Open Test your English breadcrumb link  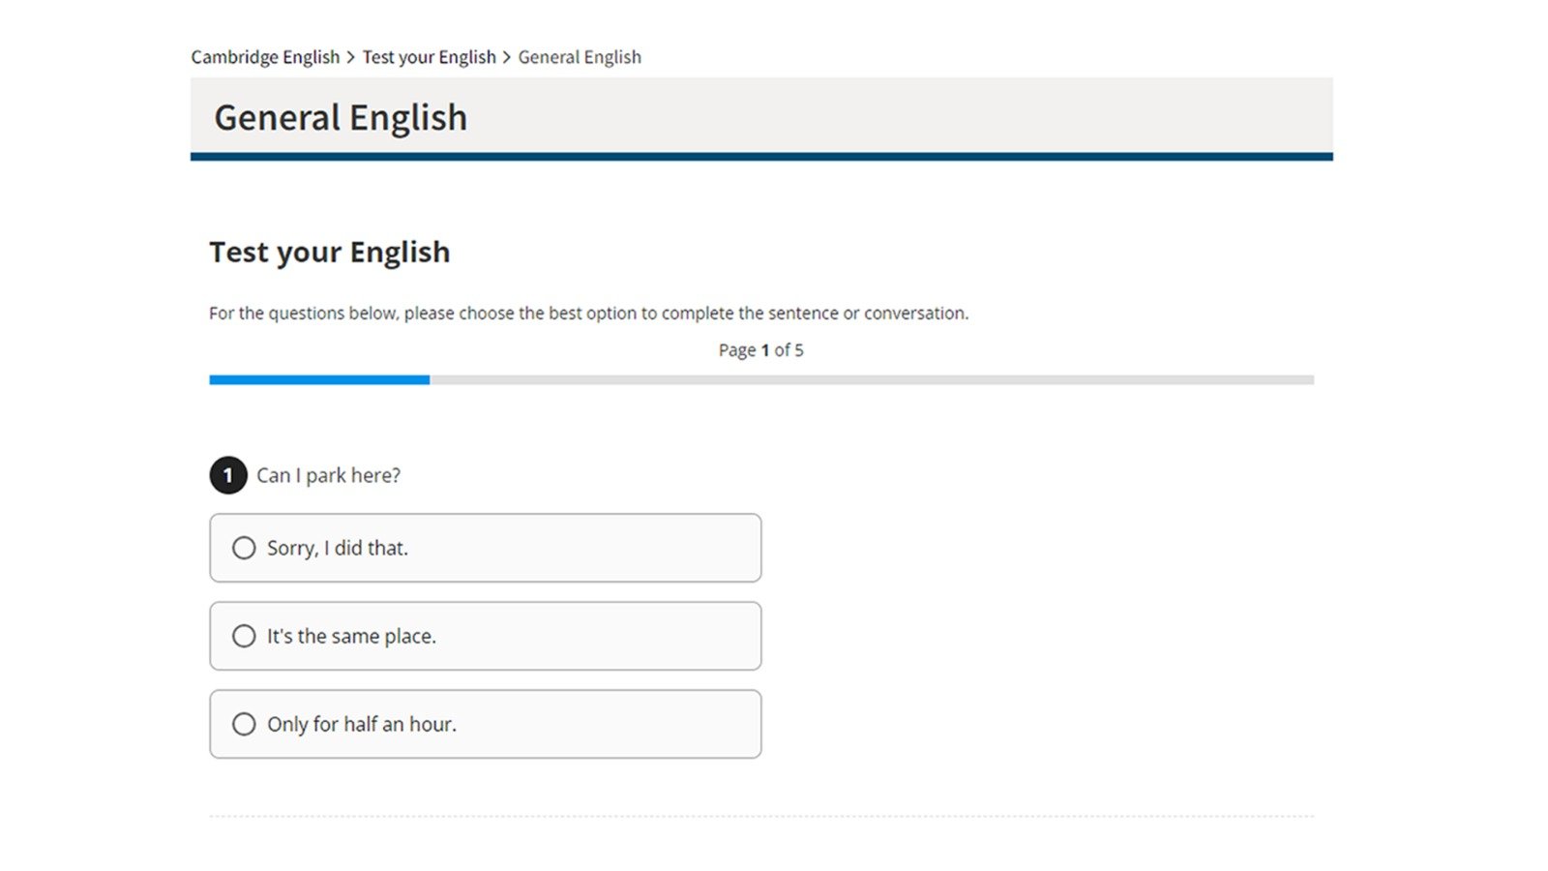click(x=429, y=57)
